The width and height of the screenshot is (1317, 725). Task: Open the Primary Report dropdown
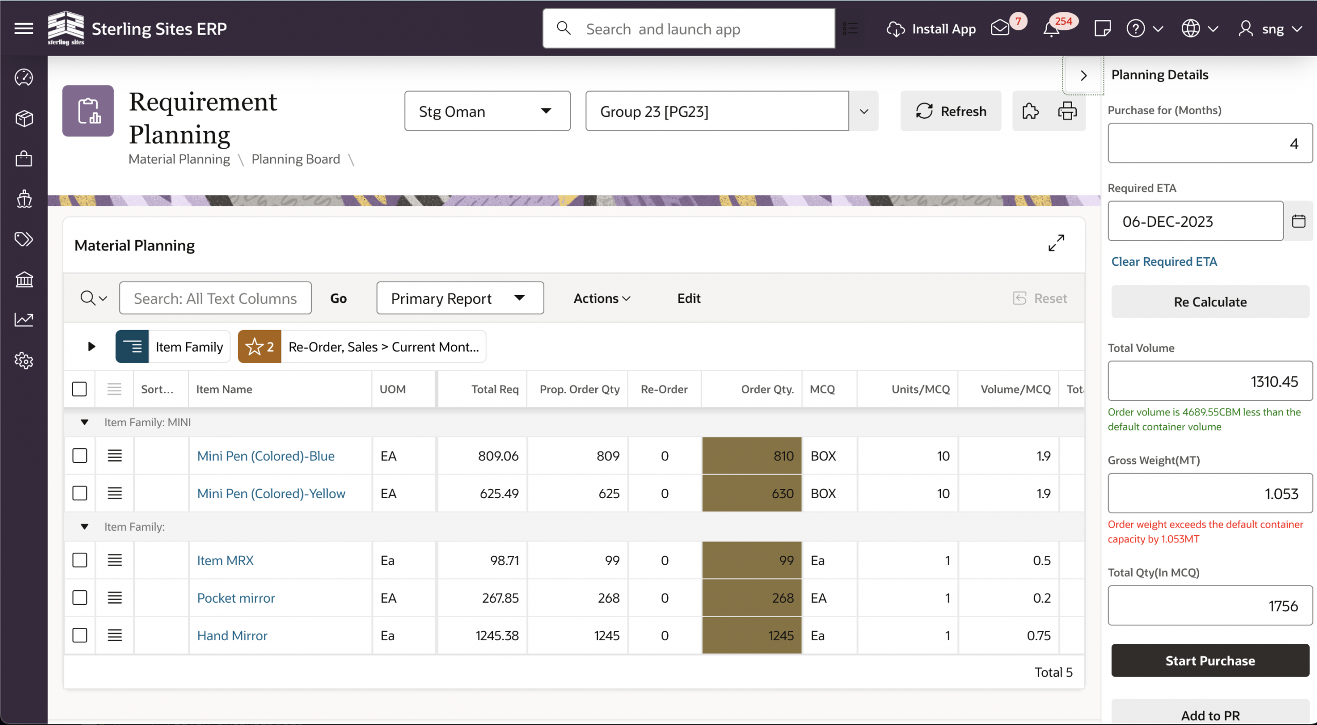459,298
